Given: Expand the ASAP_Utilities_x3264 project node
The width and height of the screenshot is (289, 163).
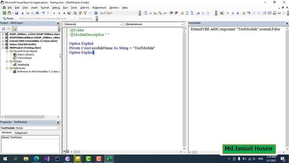Looking at the screenshot, I should point(3,34).
